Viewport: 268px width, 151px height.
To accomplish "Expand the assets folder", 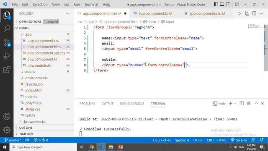I will coord(30,72).
